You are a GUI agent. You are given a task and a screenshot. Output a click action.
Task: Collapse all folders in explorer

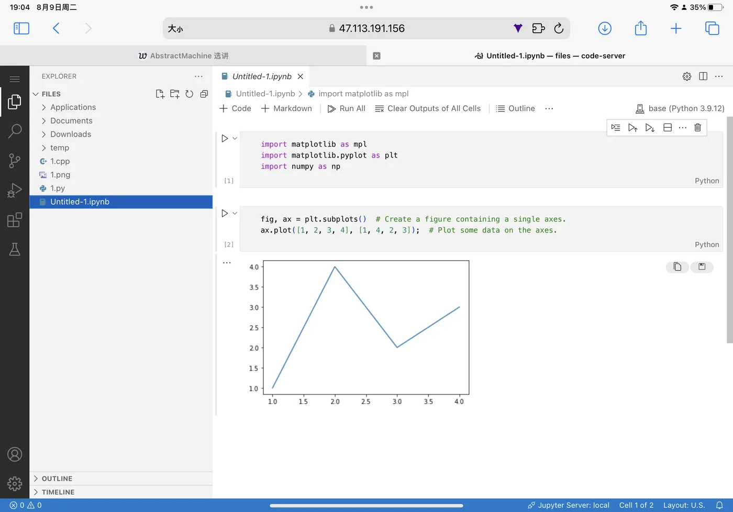pos(204,94)
